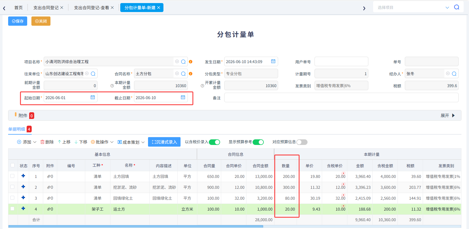Switch to the 支出合同登记 tab
Image resolution: width=469 pixels, height=229 pixels.
pyautogui.click(x=46, y=8)
